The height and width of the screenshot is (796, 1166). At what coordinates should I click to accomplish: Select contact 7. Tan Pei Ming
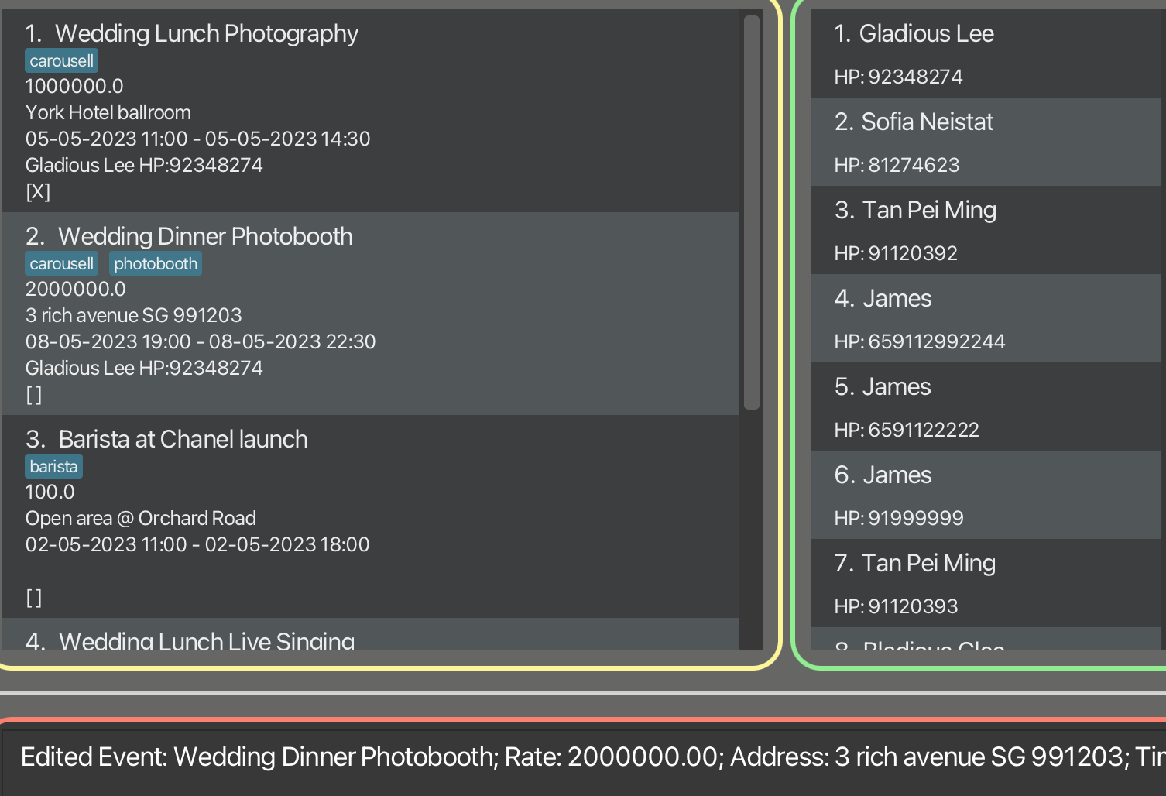point(986,583)
